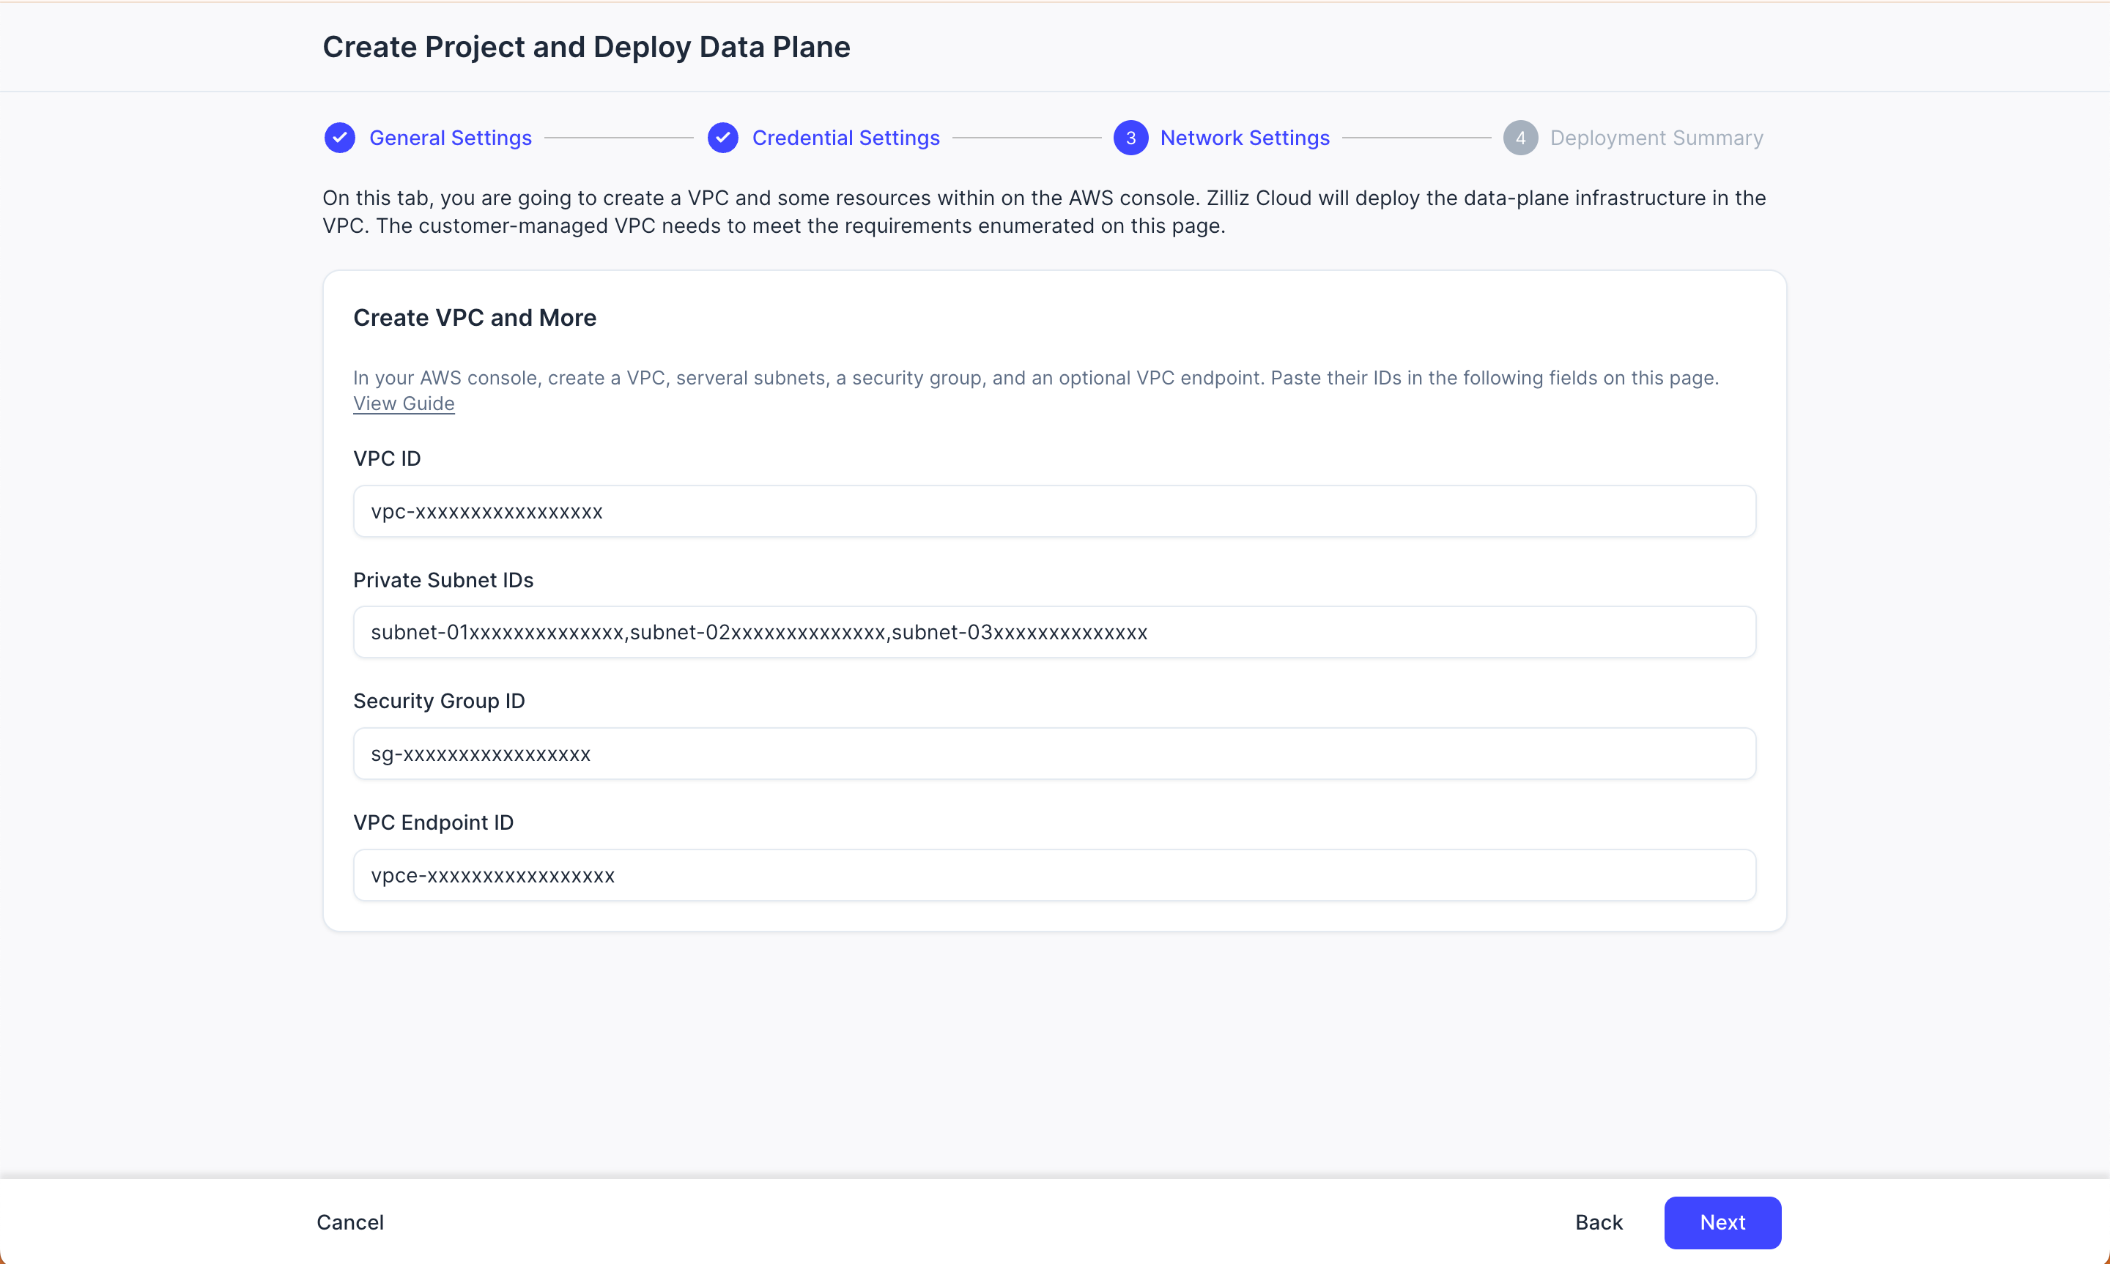Click the Create VPC and More heading

pos(475,318)
